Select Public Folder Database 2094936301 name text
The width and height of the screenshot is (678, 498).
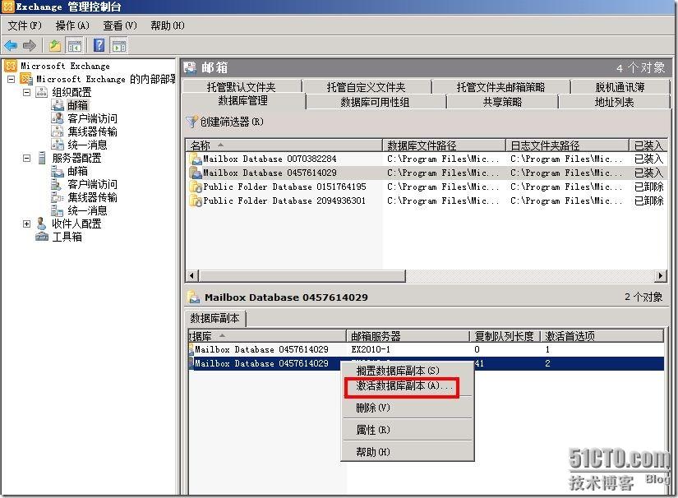tap(284, 201)
